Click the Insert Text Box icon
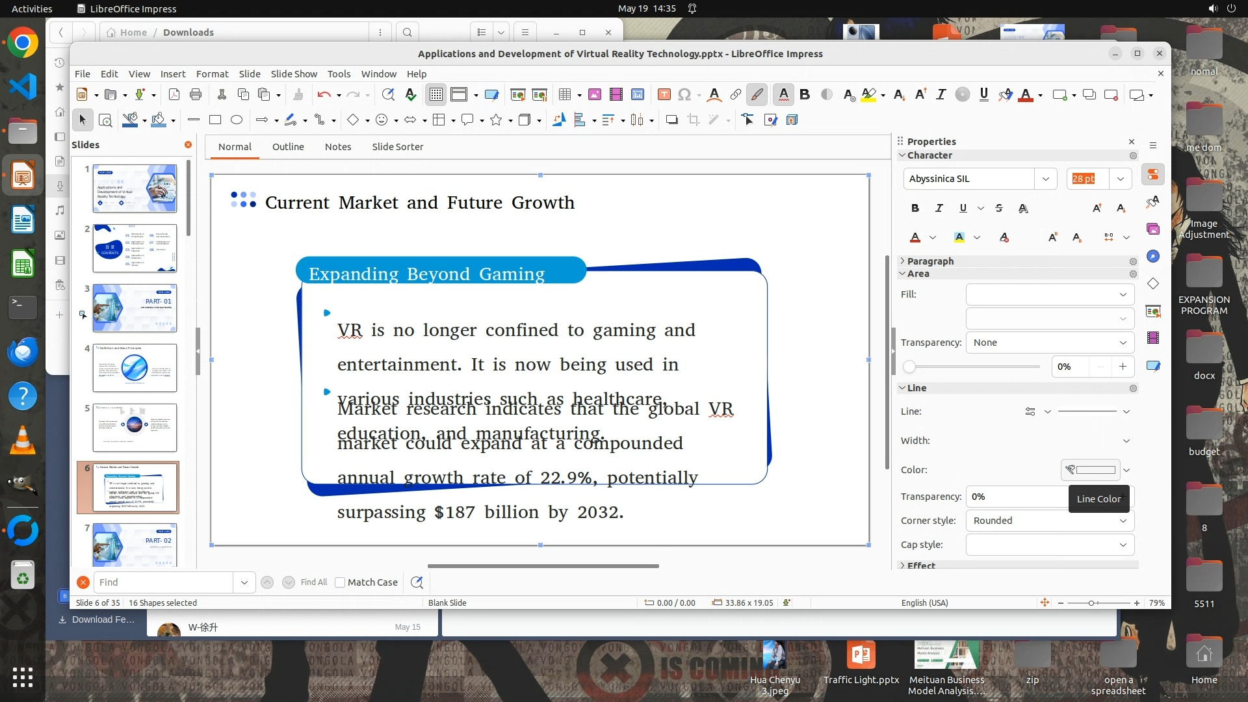Image resolution: width=1248 pixels, height=702 pixels. click(664, 95)
